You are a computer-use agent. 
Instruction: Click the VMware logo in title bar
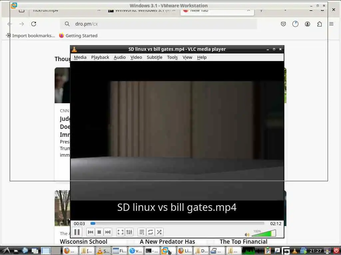point(14,5)
